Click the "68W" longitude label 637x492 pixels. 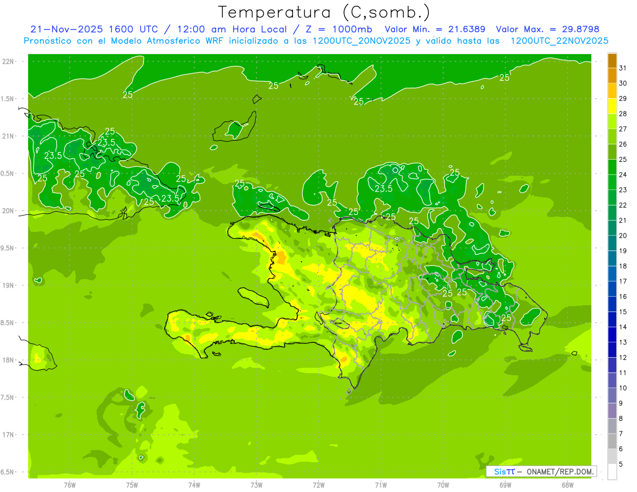coord(567,485)
